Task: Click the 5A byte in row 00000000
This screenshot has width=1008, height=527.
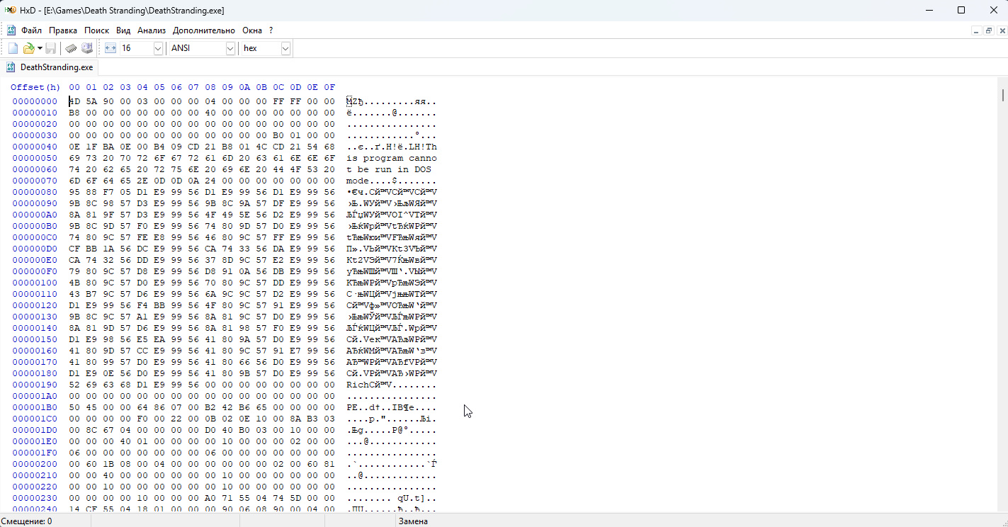Action: pyautogui.click(x=91, y=101)
